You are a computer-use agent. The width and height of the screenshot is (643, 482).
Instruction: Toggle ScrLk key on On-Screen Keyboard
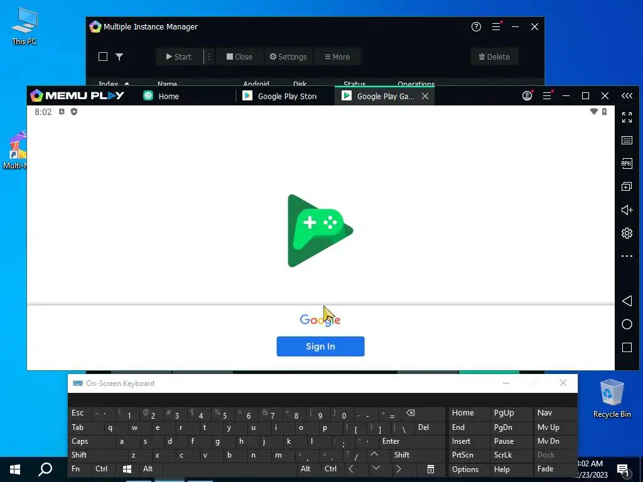point(511,455)
